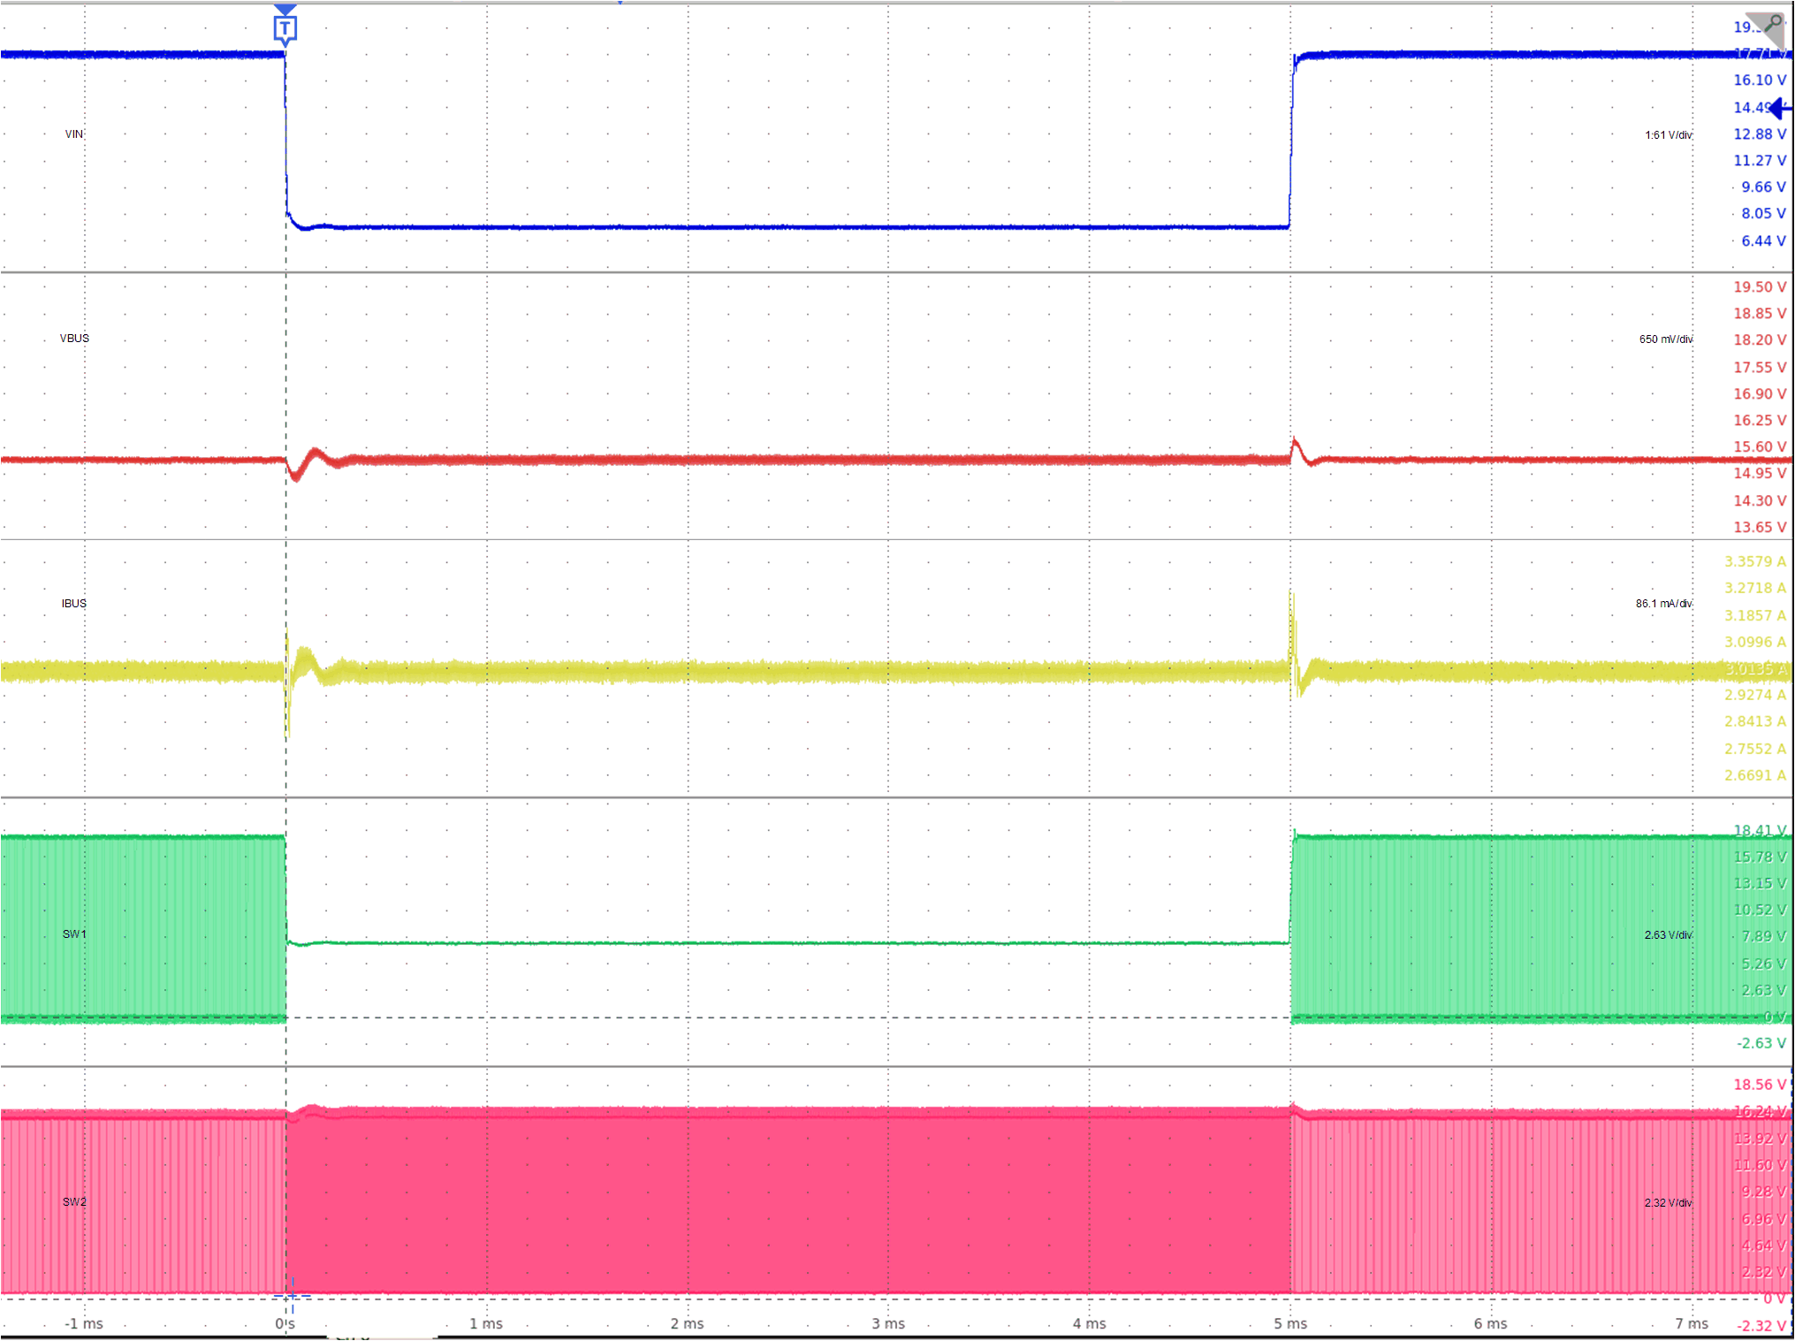Select the VIN channel label
1795x1341 pixels.
coord(74,134)
